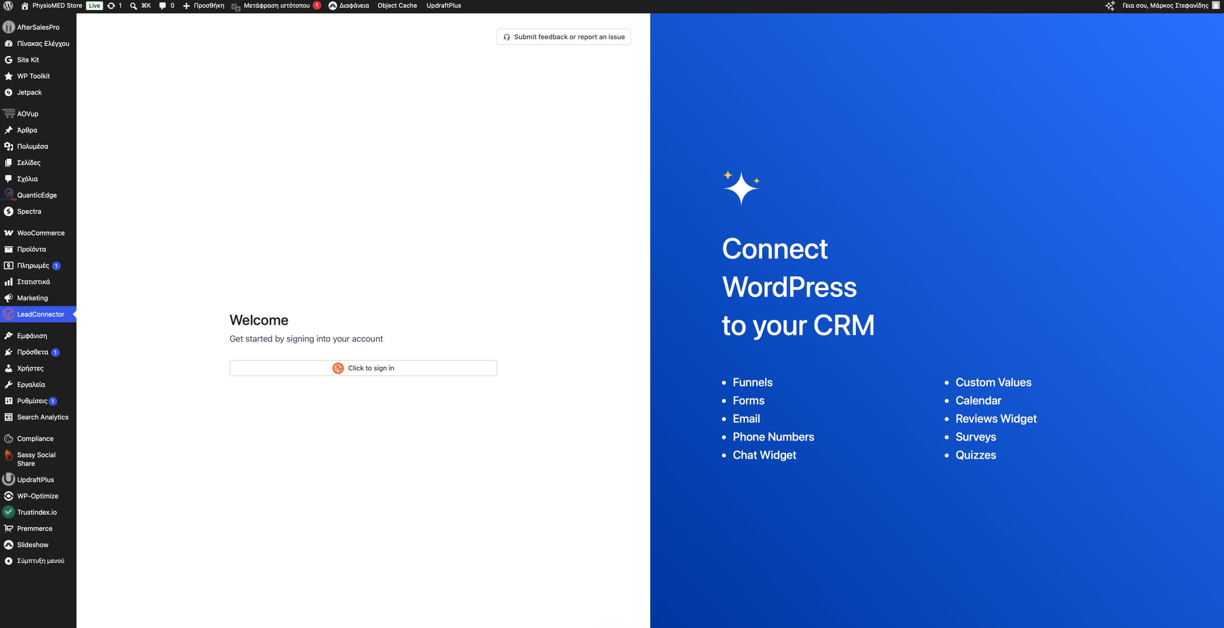Click the "Reviews Widget" list item
This screenshot has width=1224, height=628.
coord(996,419)
